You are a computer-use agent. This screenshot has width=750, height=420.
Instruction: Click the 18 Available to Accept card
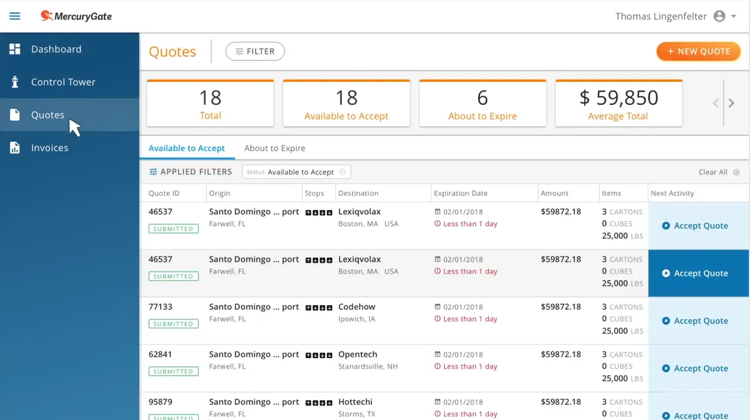[346, 103]
